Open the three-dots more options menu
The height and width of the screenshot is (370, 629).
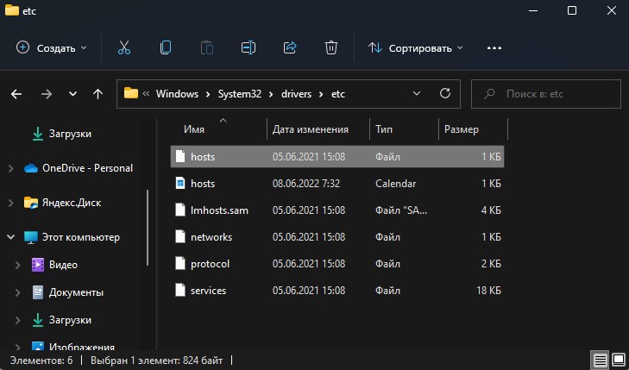coord(494,48)
